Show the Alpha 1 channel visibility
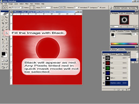139x104 pixels. 104,78
